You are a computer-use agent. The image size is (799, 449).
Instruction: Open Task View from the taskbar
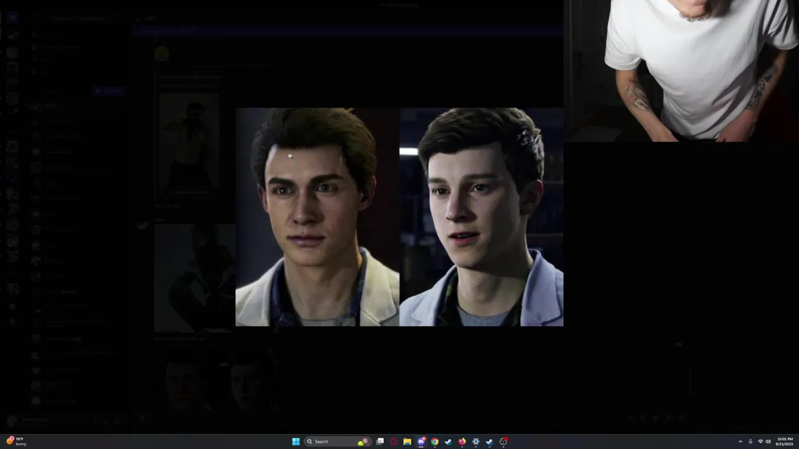[x=380, y=442]
